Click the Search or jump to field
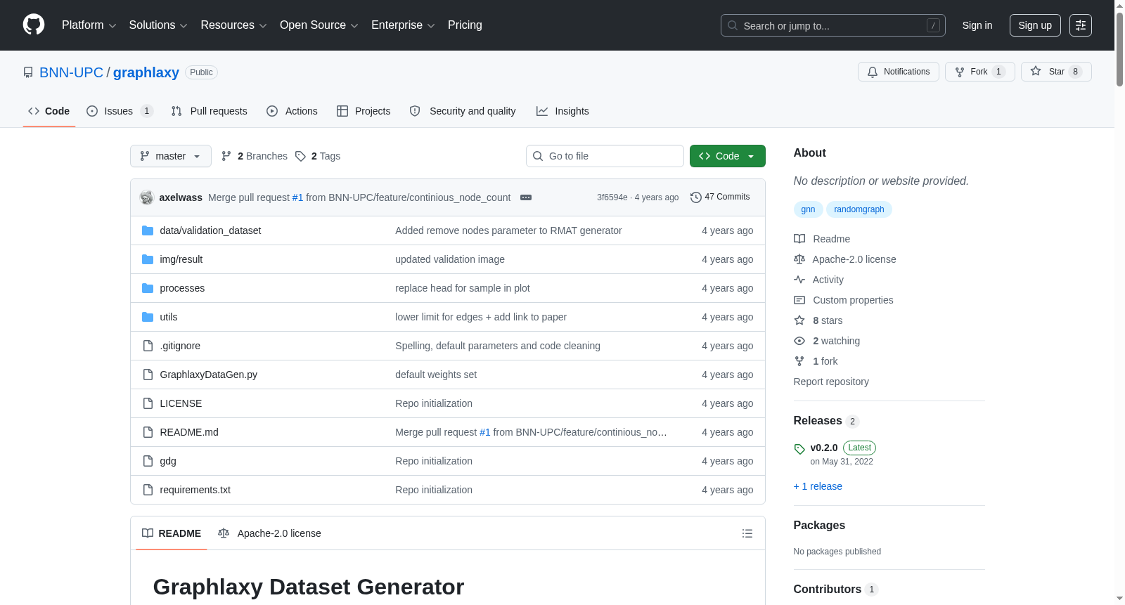1125x605 pixels. [833, 25]
